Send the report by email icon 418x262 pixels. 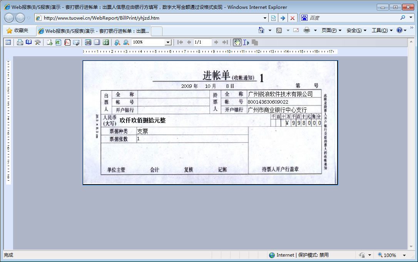[76, 42]
